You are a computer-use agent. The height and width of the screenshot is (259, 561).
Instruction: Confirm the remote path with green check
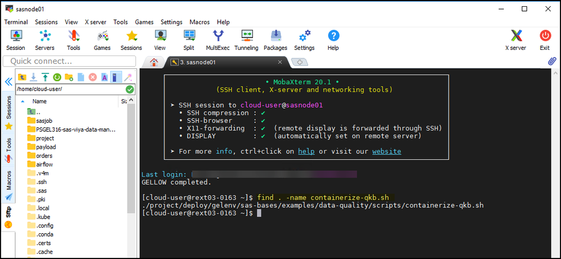(x=130, y=89)
